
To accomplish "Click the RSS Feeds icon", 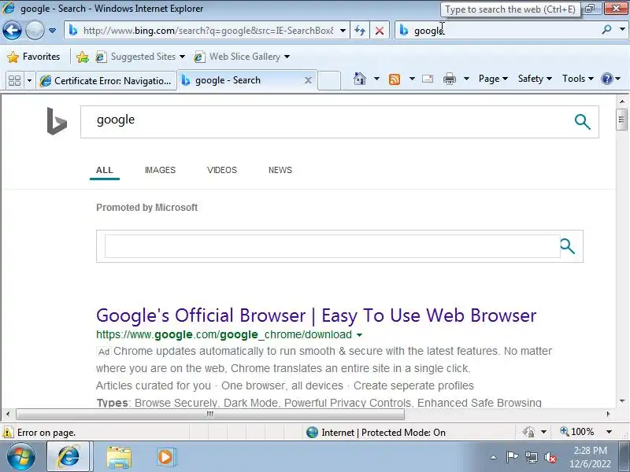I will pos(395,79).
